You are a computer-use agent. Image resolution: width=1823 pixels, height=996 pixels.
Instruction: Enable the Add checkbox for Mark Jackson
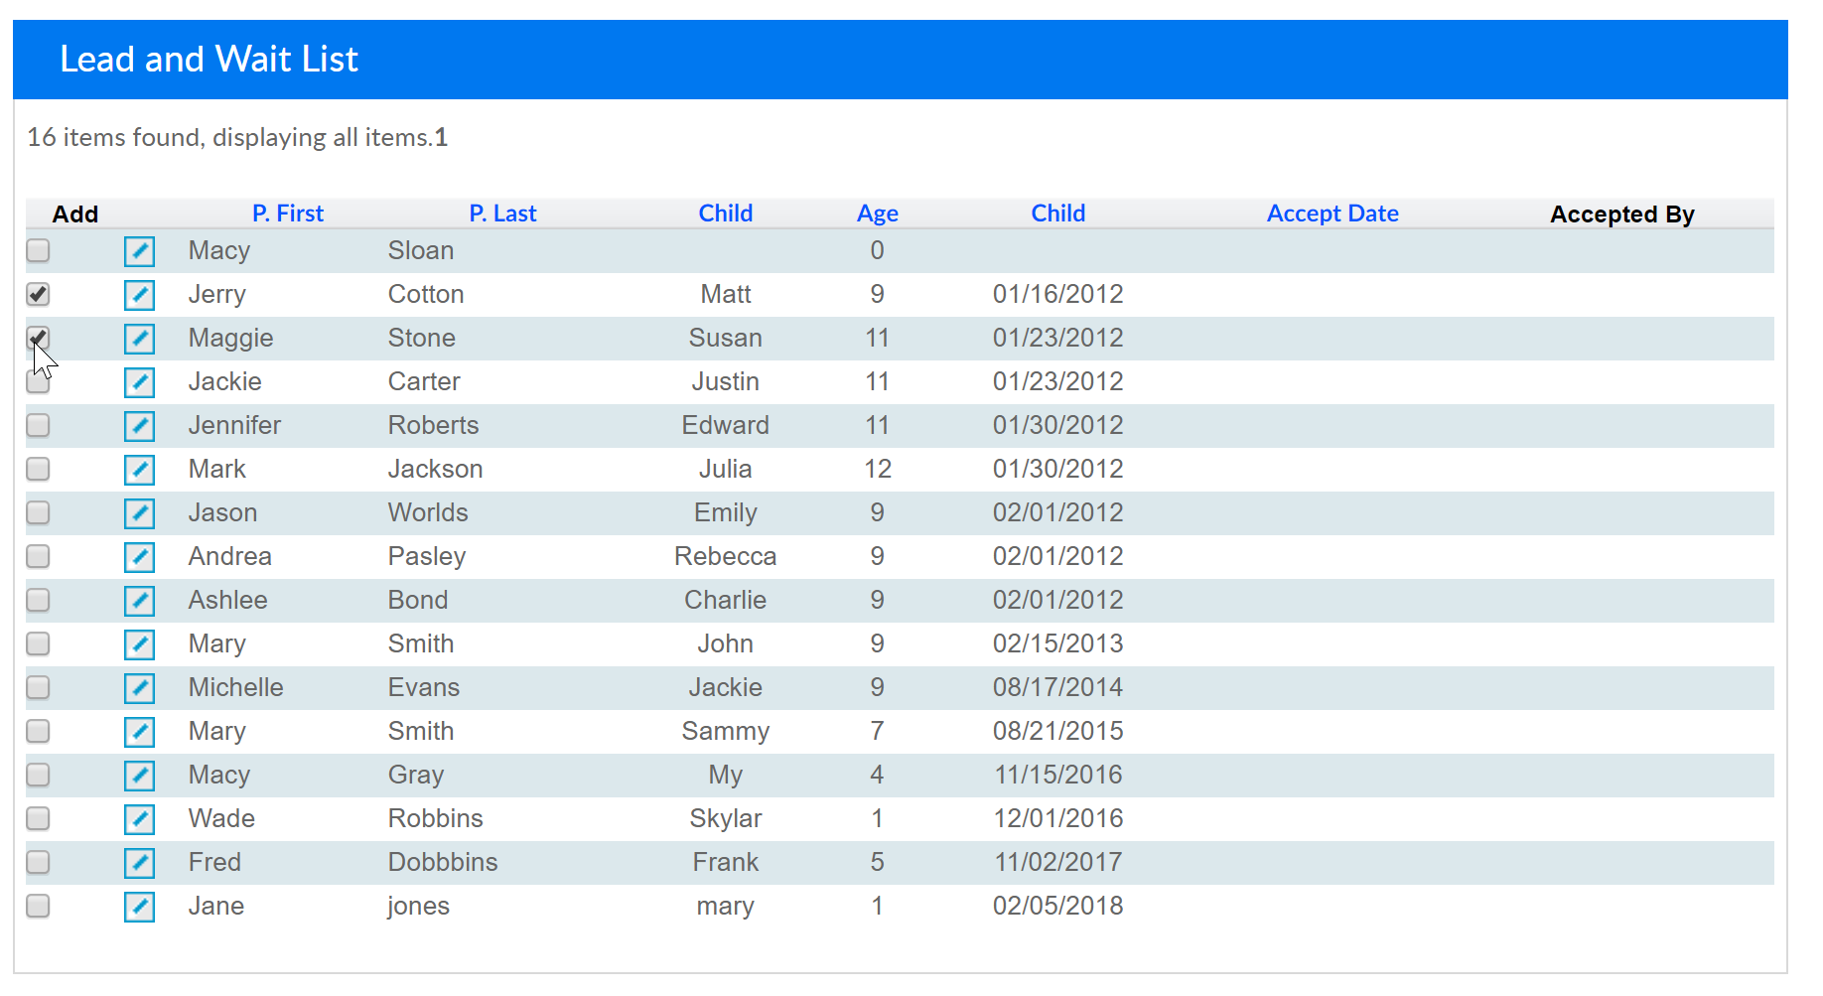(x=38, y=469)
